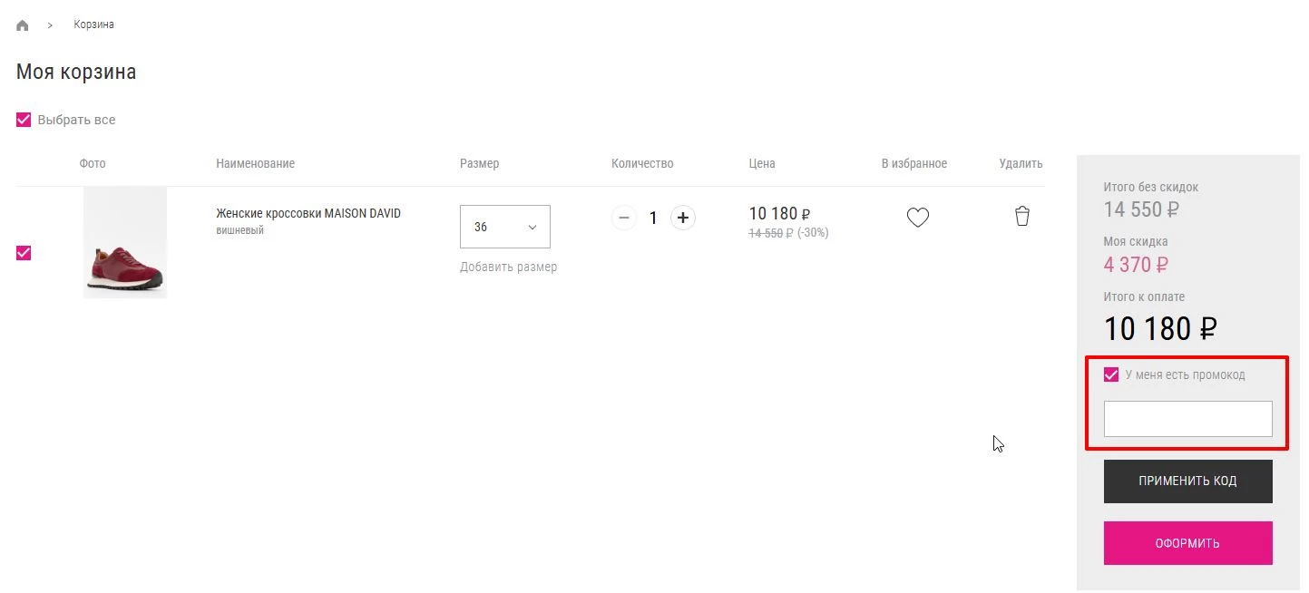Open the sneakers product thumbnail

tap(125, 242)
